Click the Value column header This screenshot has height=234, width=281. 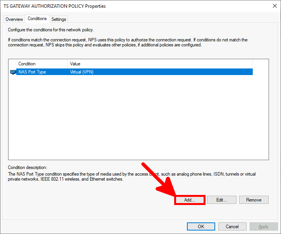[x=160, y=64]
